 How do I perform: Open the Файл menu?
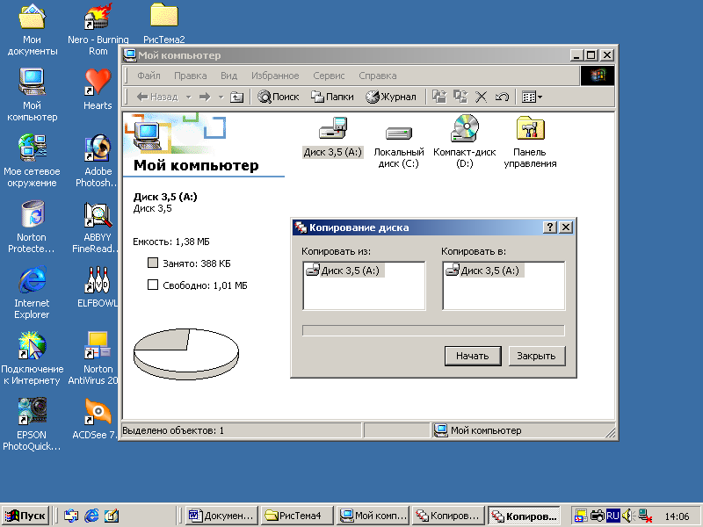(149, 76)
